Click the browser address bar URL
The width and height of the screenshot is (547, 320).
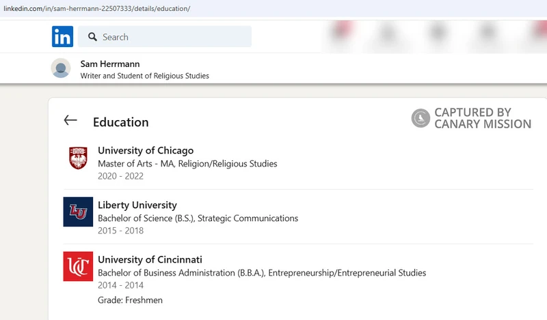coord(97,8)
